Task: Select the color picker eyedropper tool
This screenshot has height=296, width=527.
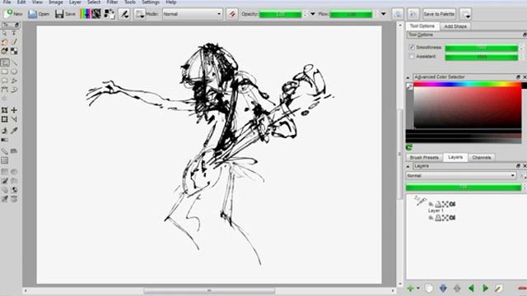Action: tap(14, 131)
